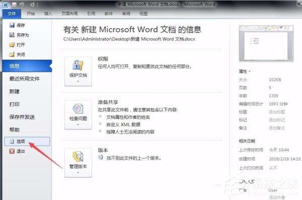Click the Save (保存) icon in sidebar
This screenshot has height=200, width=302.
pyautogui.click(x=12, y=25)
